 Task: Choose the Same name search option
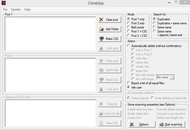pos(154,27)
